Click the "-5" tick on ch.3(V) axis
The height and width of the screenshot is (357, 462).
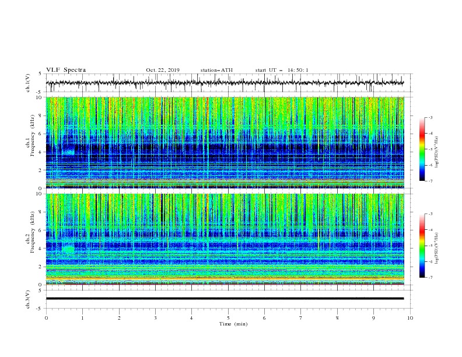[40, 309]
